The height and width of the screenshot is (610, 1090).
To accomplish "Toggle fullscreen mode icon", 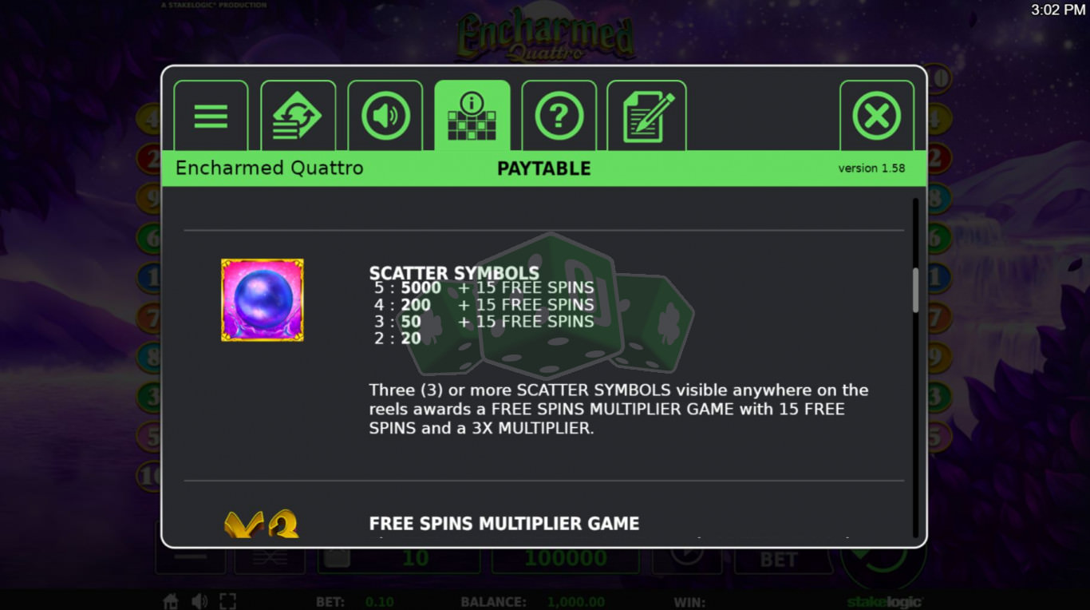I will (x=227, y=601).
